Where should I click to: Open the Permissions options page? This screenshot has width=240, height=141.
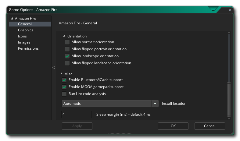pyautogui.click(x=28, y=48)
